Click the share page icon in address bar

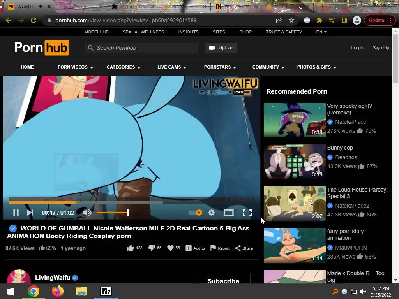pos(279,20)
